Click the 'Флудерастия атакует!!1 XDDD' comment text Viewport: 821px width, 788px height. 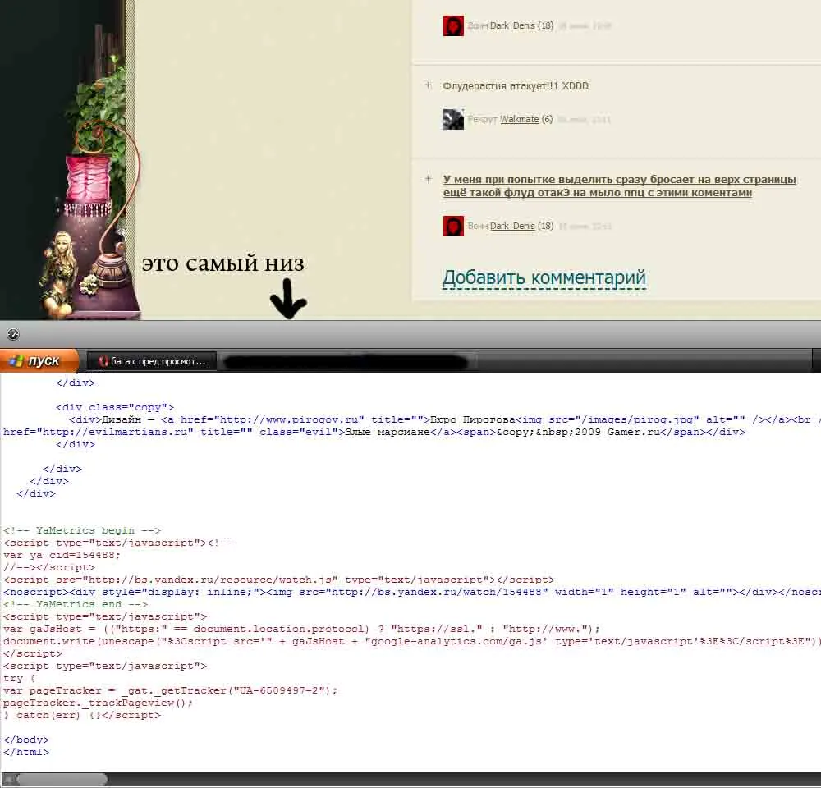coord(516,86)
